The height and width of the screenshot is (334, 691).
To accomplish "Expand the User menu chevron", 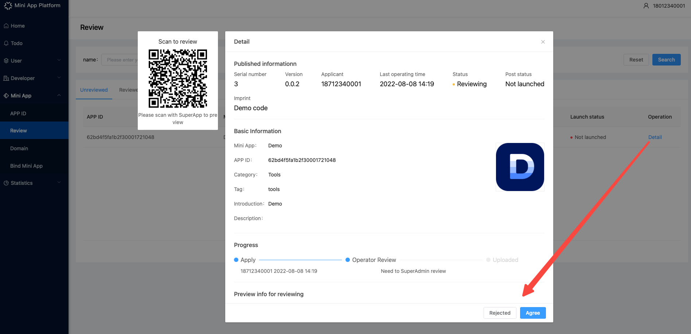I will [59, 60].
